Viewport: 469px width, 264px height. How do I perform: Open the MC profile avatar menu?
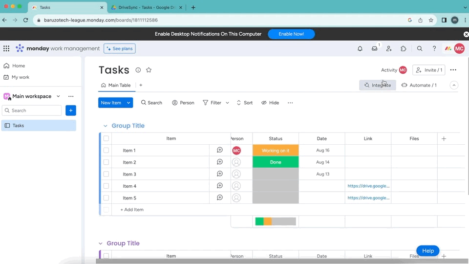(x=459, y=48)
